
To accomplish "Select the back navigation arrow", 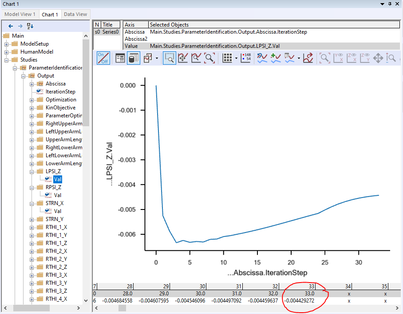I will pyautogui.click(x=10, y=26).
